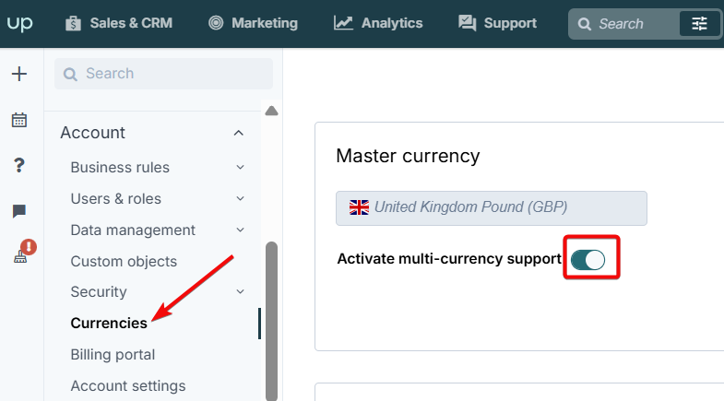Click the settings sidebar Search field
The image size is (724, 401).
point(163,74)
